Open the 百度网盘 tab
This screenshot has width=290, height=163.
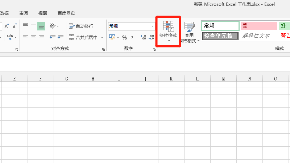66,13
